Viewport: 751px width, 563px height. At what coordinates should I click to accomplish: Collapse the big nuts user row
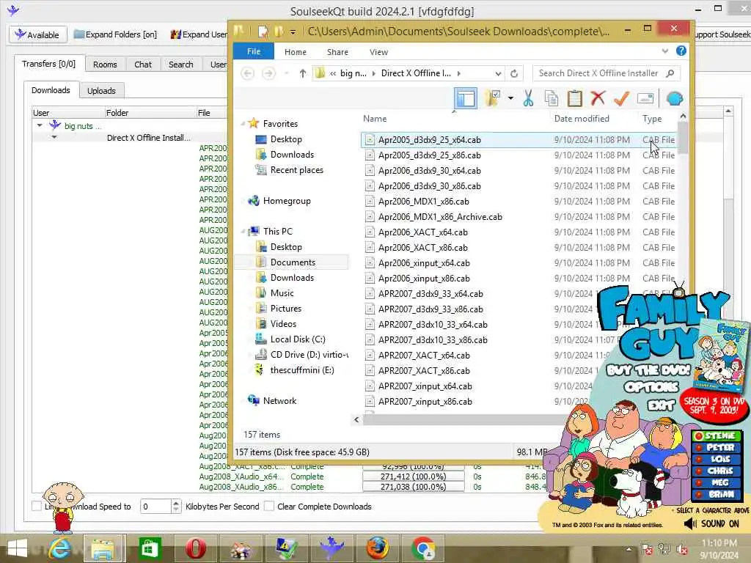click(x=40, y=125)
